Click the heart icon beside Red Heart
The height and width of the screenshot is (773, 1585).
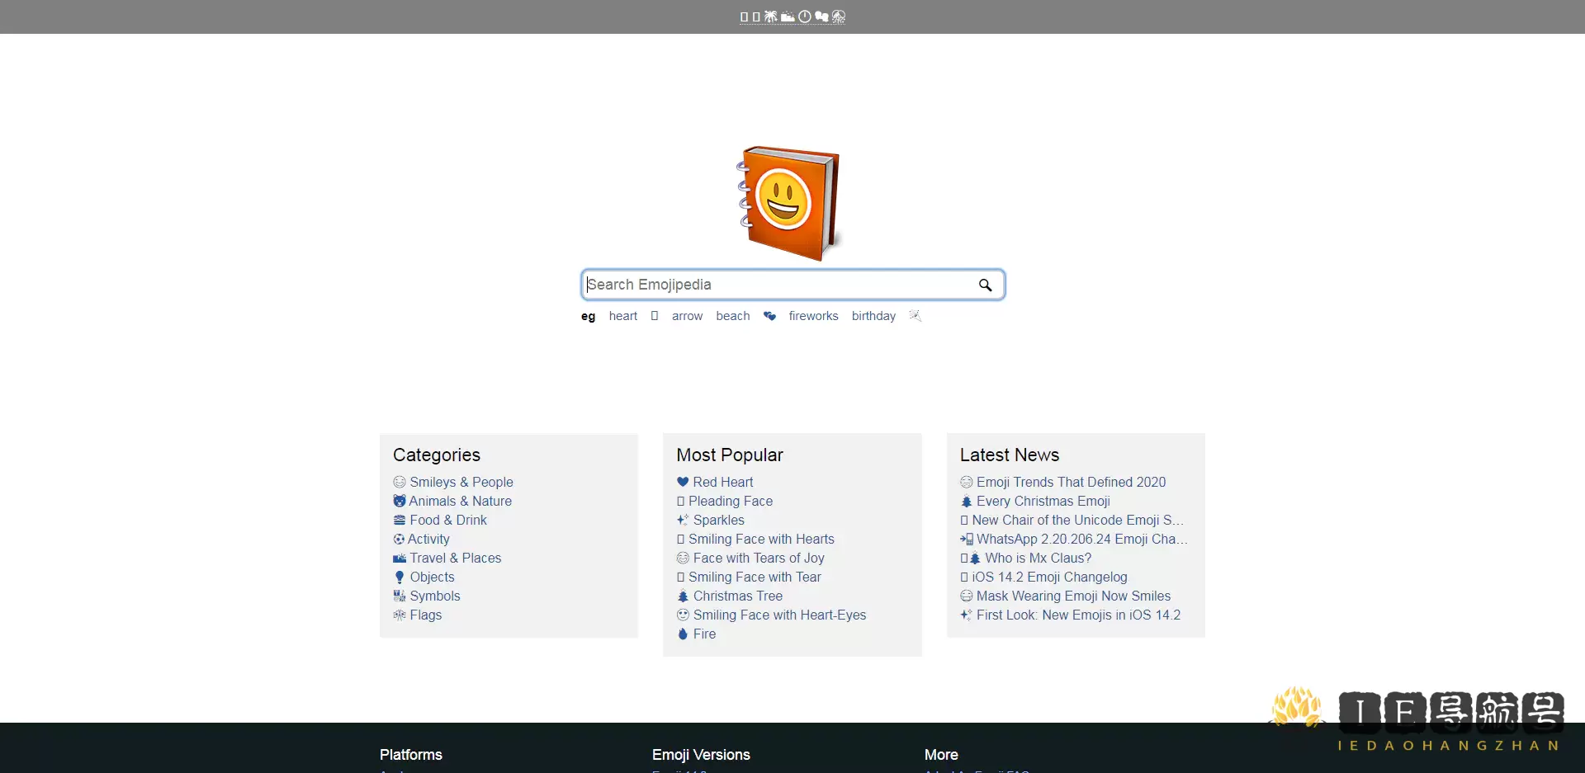683,483
